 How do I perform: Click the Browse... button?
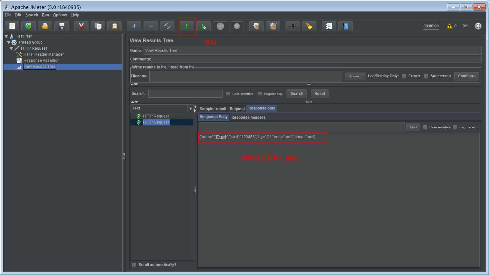(x=355, y=76)
